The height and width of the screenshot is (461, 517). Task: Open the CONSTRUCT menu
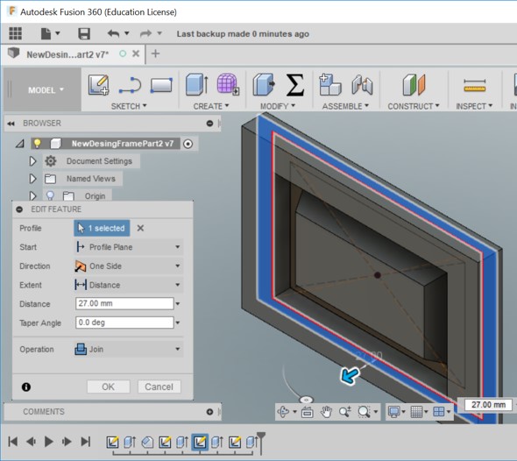tap(414, 106)
